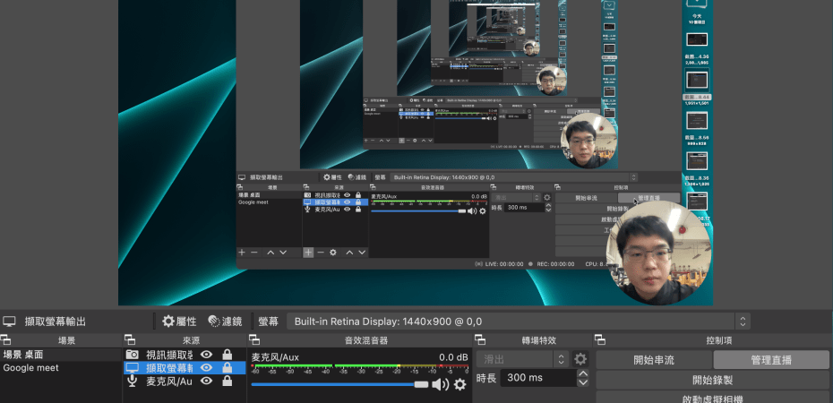Unlock the 擷取螢幕 source lock icon
Screen dimensions: 833x403
228,368
